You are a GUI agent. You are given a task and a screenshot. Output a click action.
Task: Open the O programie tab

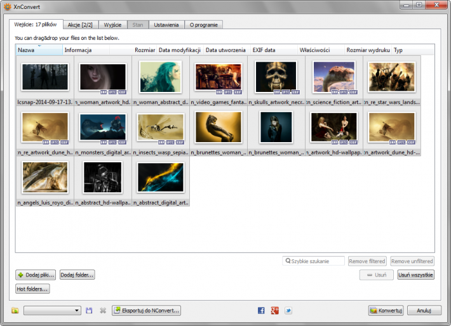click(204, 25)
